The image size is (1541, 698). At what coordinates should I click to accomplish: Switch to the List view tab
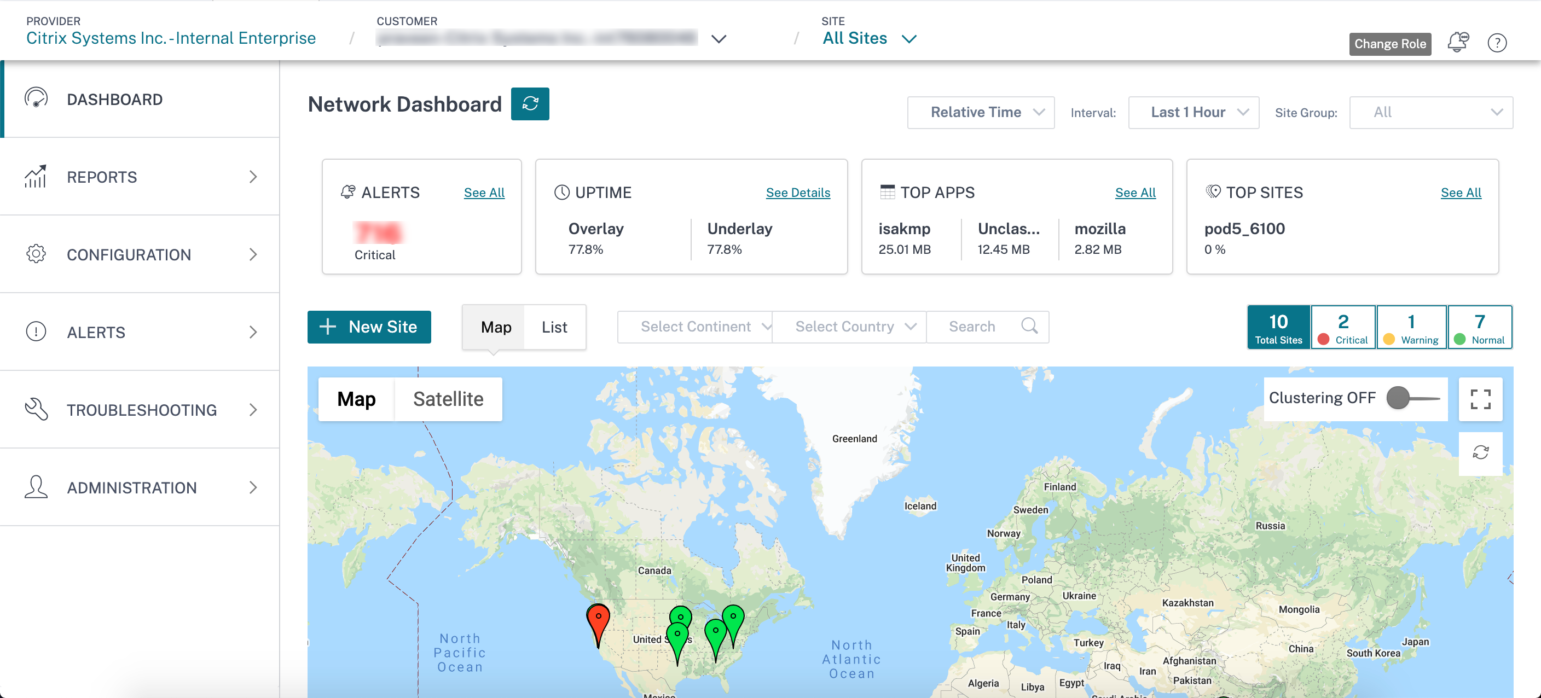[554, 327]
